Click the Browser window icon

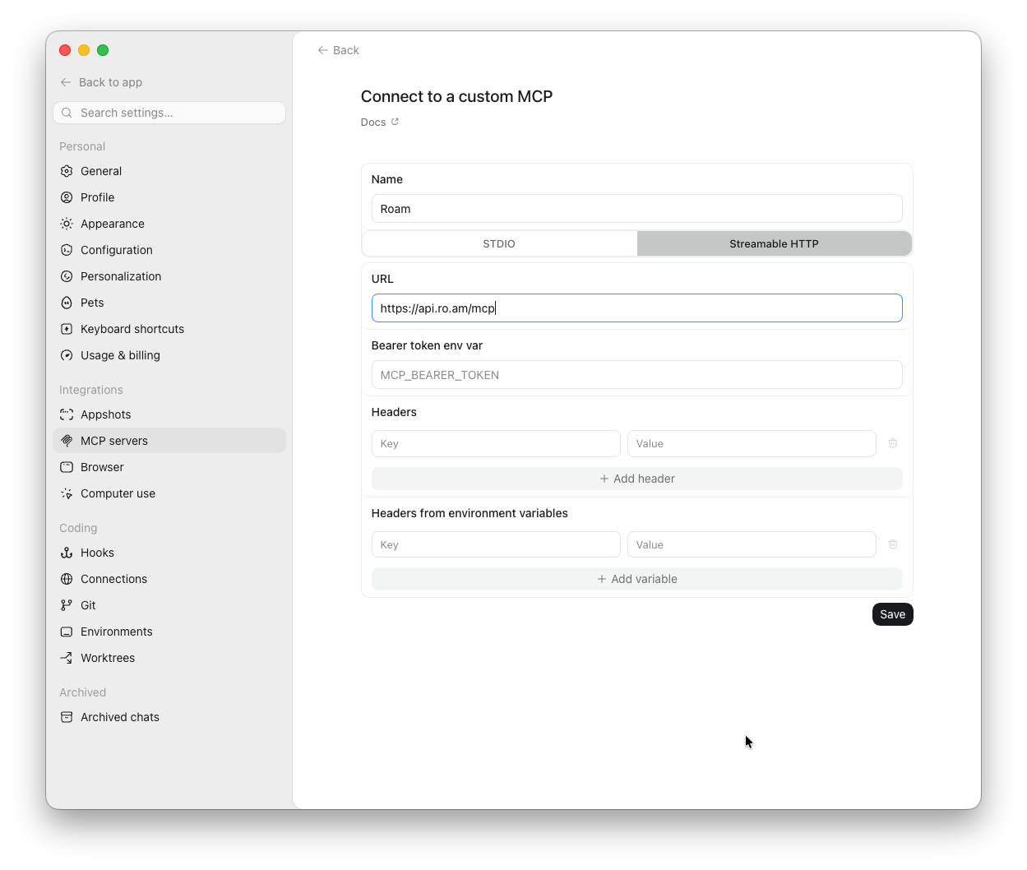point(67,467)
